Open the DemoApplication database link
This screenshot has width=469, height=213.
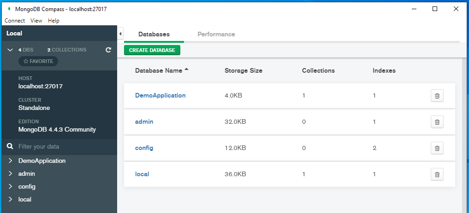click(x=160, y=96)
